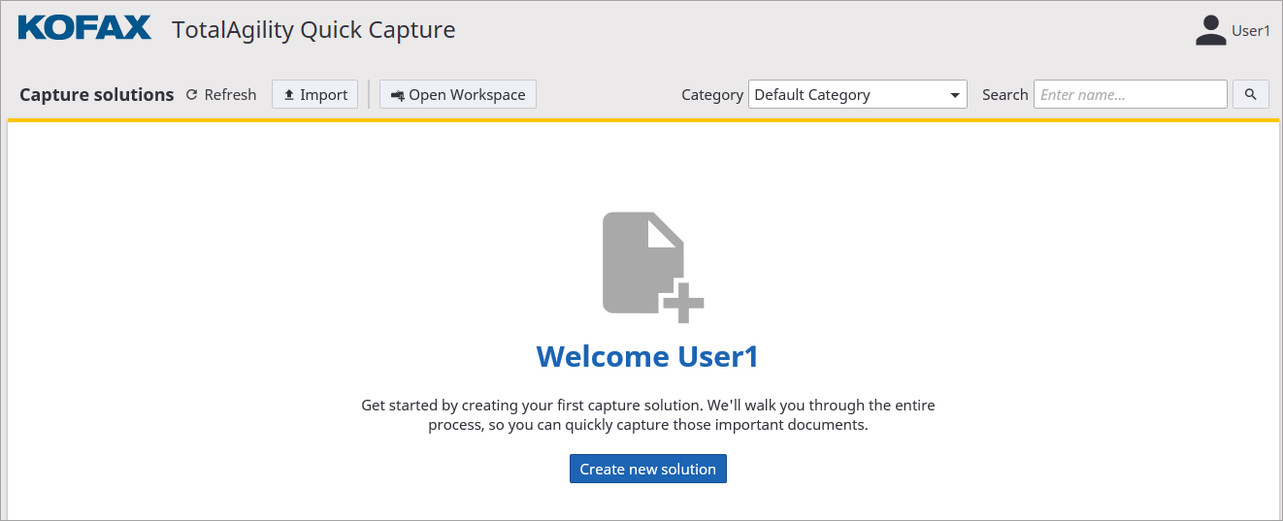Click the KOFAX logo

pyautogui.click(x=84, y=28)
